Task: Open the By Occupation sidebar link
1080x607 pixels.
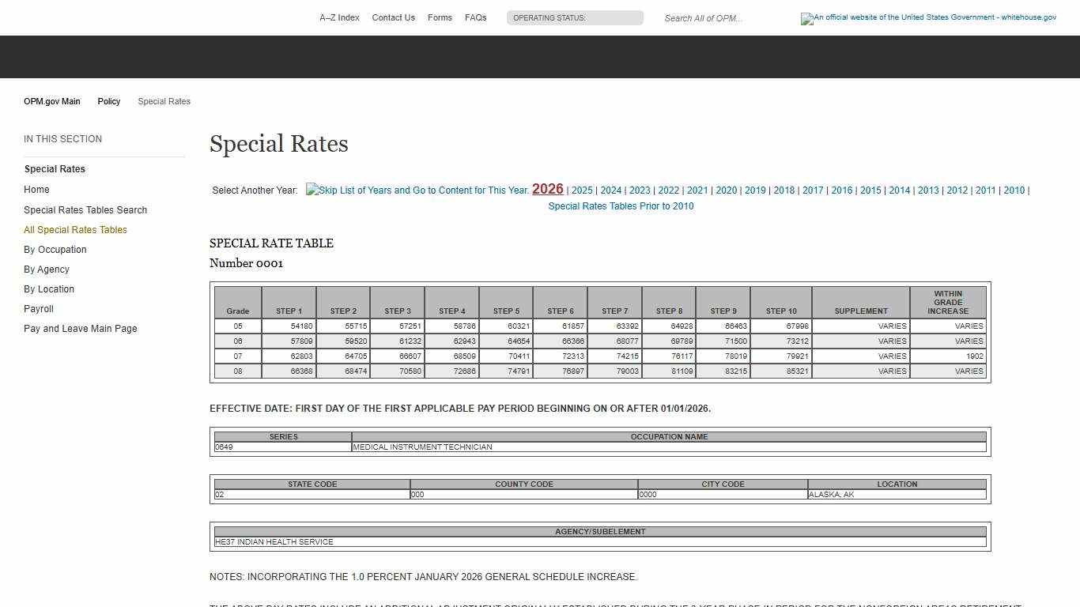Action: 55,249
